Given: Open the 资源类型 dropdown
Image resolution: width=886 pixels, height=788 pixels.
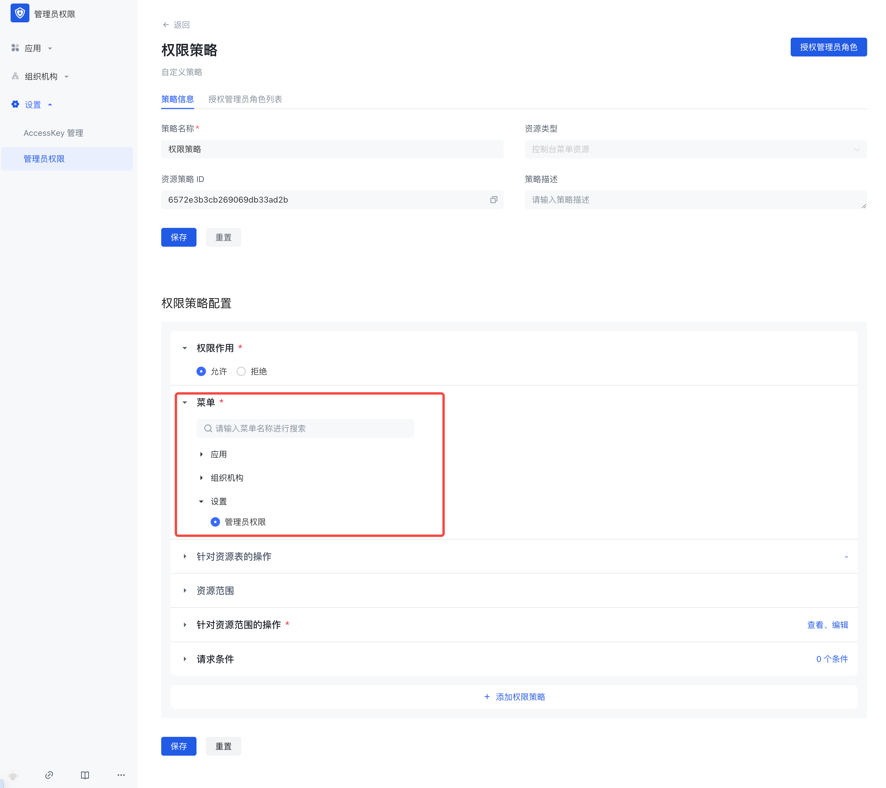Looking at the screenshot, I should click(x=695, y=149).
